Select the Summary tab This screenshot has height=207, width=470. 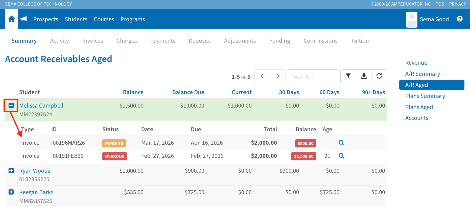[x=24, y=41]
